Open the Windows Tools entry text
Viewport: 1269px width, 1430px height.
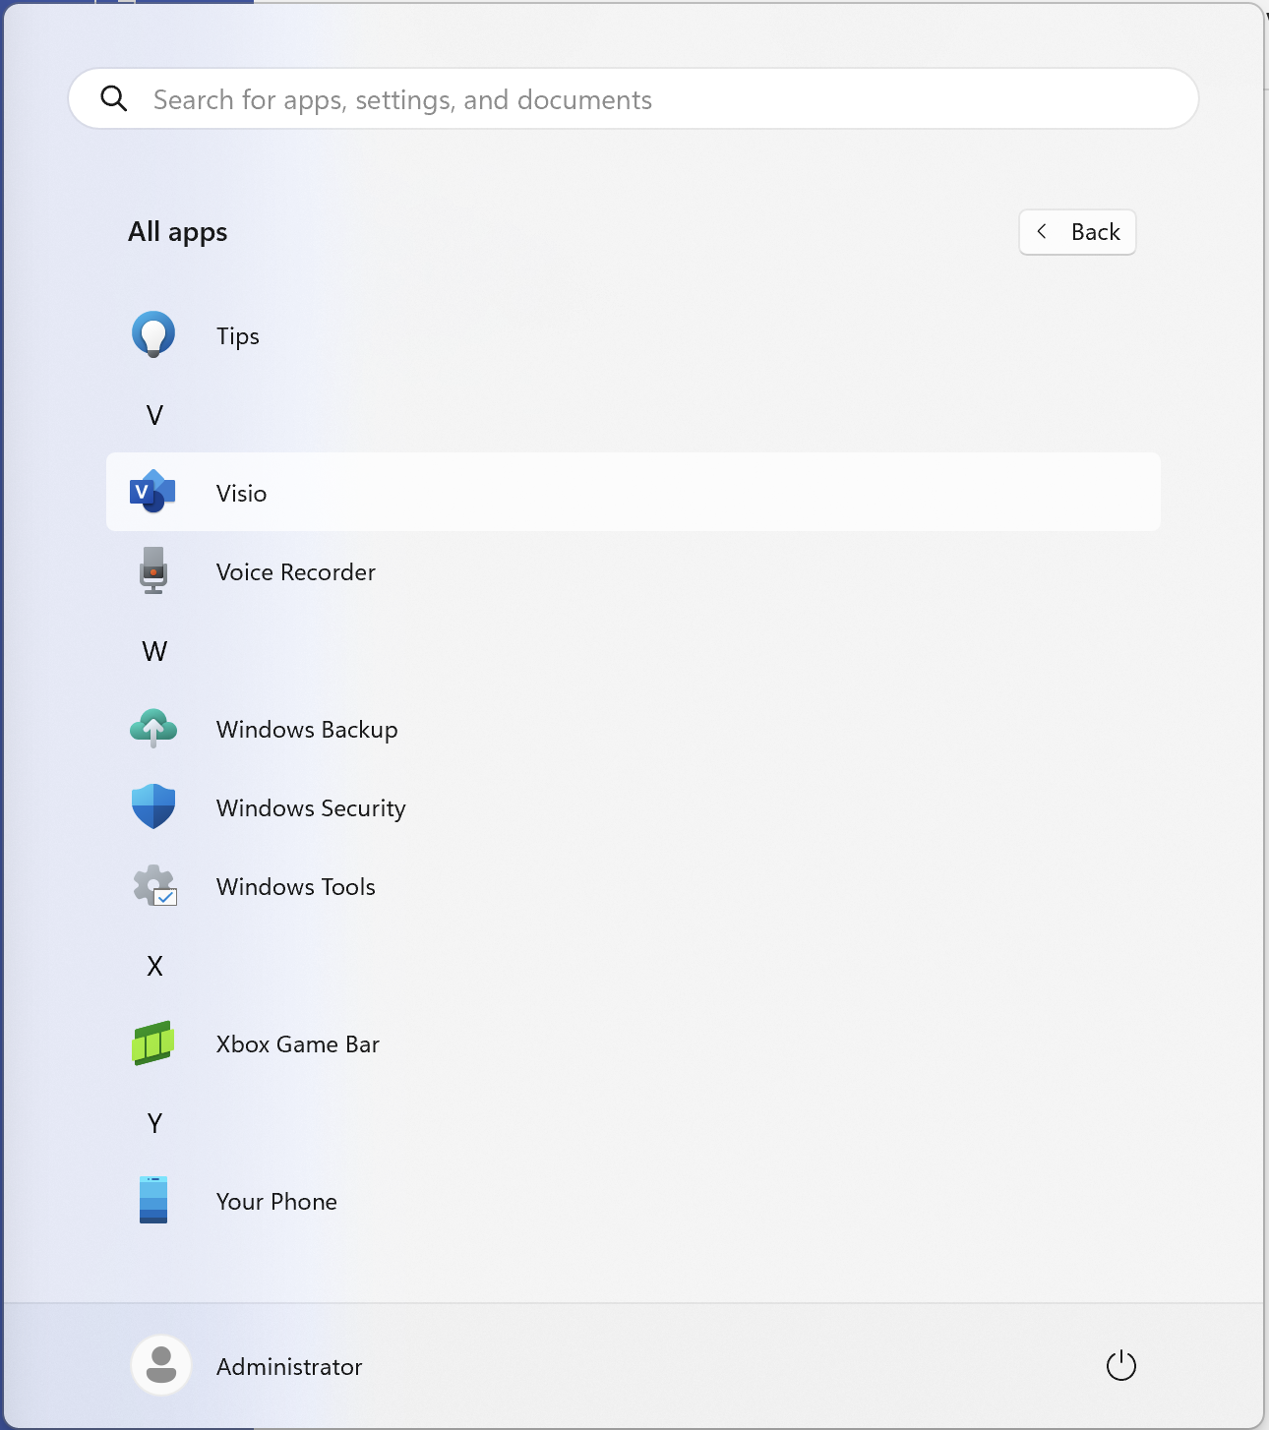coord(296,886)
